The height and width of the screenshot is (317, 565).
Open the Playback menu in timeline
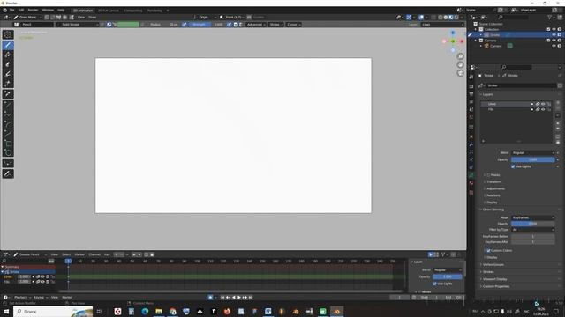click(21, 298)
